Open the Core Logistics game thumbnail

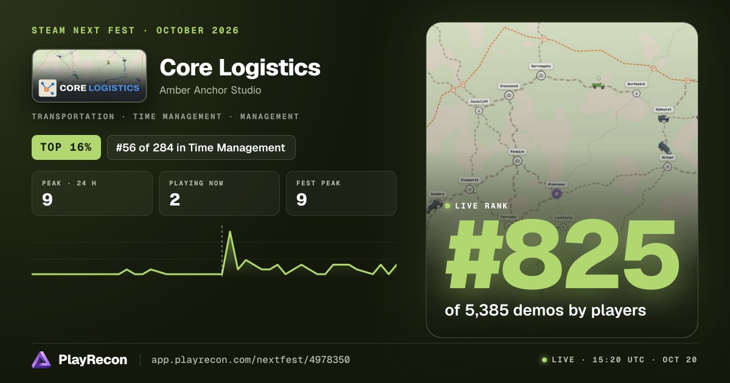[x=89, y=75]
